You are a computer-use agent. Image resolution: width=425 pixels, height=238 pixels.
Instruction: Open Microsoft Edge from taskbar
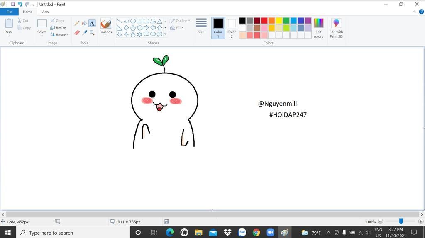170,233
